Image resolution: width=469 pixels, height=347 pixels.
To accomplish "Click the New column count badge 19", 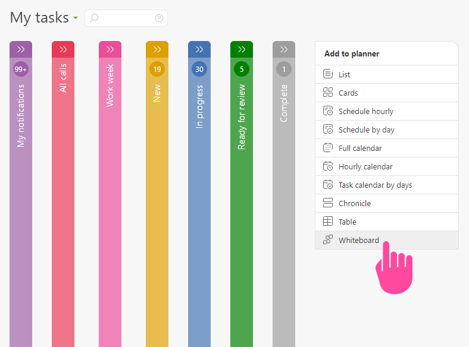I will point(157,70).
